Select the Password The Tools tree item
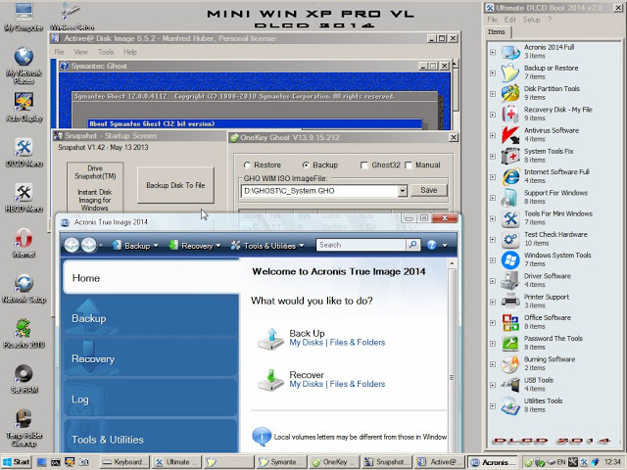 click(x=553, y=343)
